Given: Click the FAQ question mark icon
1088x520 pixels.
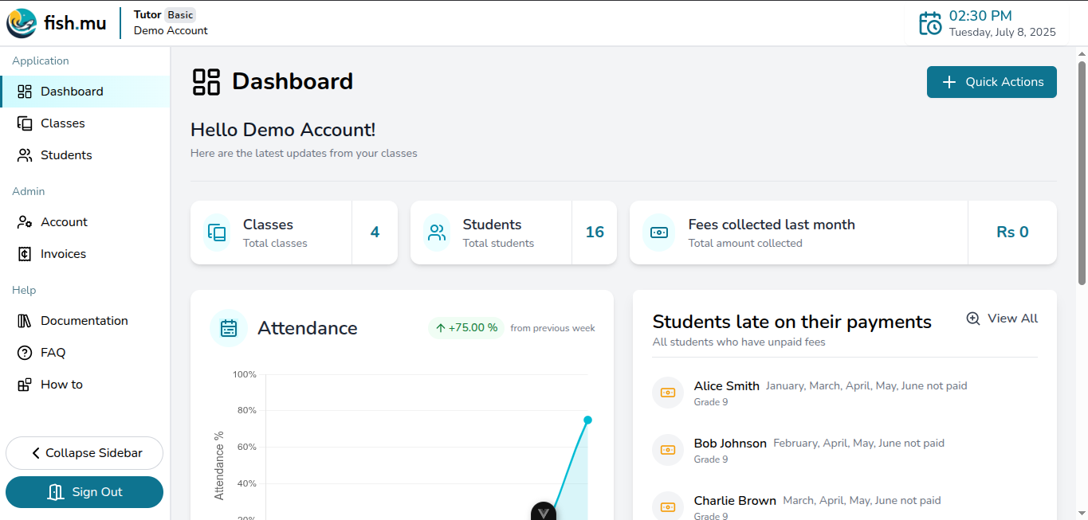Looking at the screenshot, I should (25, 353).
